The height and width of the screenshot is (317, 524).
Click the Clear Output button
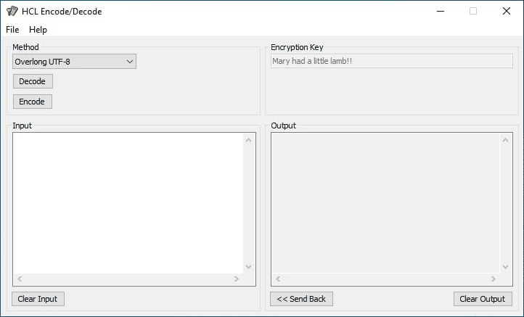(483, 299)
